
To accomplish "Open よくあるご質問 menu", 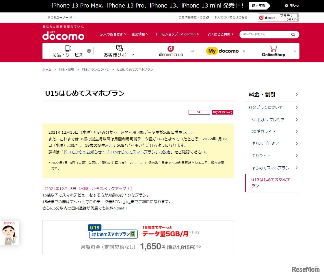I will 220,34.
